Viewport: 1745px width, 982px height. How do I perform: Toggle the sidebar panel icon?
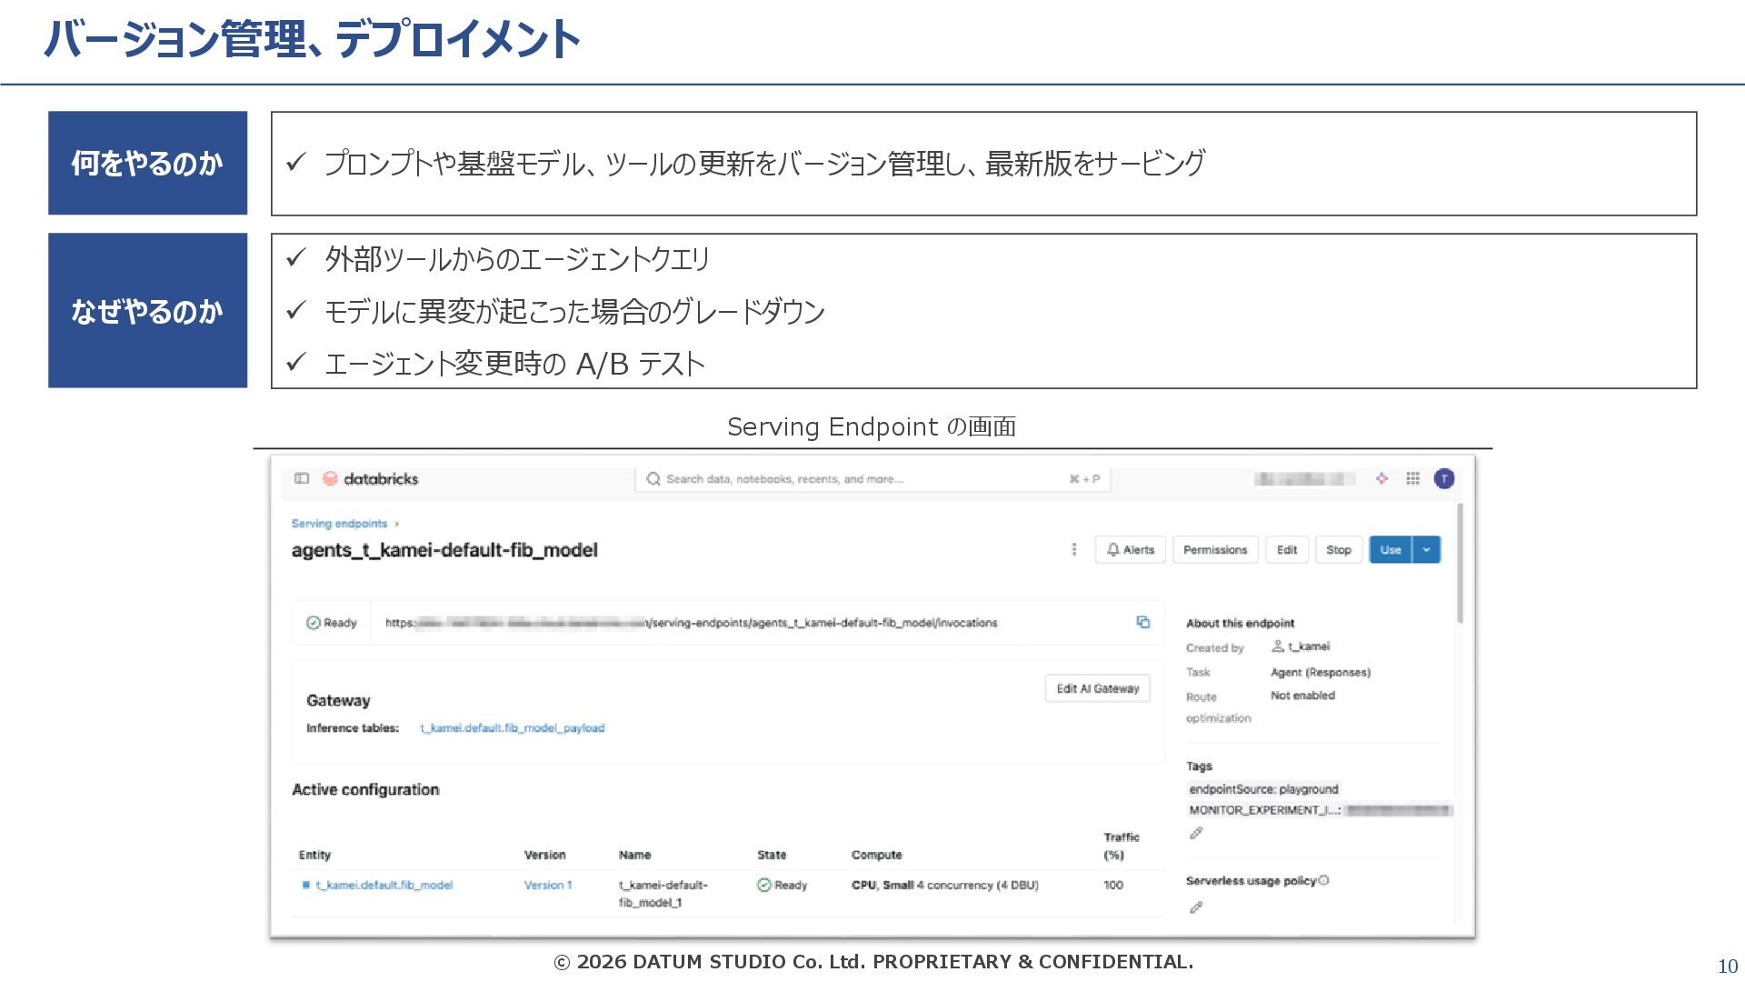pos(302,478)
